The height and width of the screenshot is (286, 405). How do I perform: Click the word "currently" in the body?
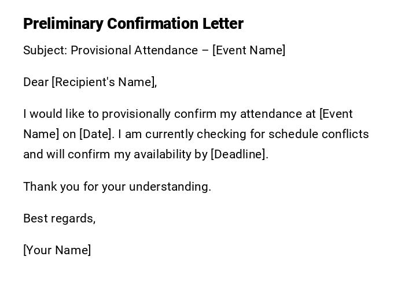(170, 134)
